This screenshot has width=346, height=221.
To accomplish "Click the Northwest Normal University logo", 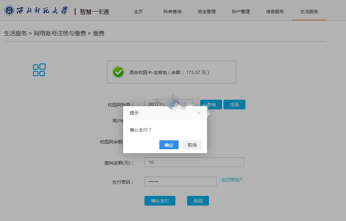I will point(36,11).
